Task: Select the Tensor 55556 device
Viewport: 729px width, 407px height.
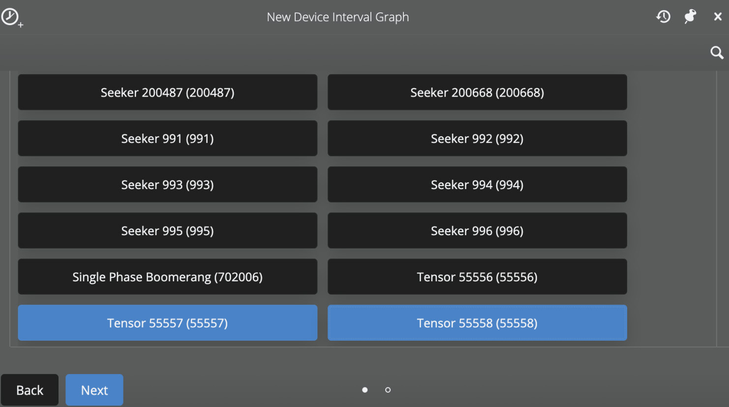Action: (477, 276)
